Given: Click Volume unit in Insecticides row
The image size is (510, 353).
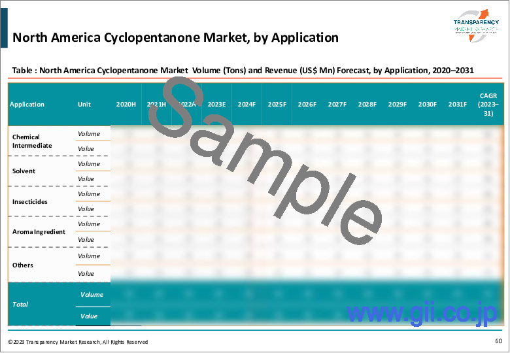Looking at the screenshot, I should click(x=89, y=193).
